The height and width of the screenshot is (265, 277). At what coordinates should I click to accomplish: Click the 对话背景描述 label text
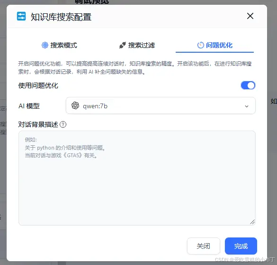point(38,124)
